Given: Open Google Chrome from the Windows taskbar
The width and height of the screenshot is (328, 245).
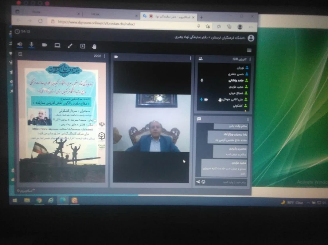Looking at the screenshot, I should coord(39,200).
